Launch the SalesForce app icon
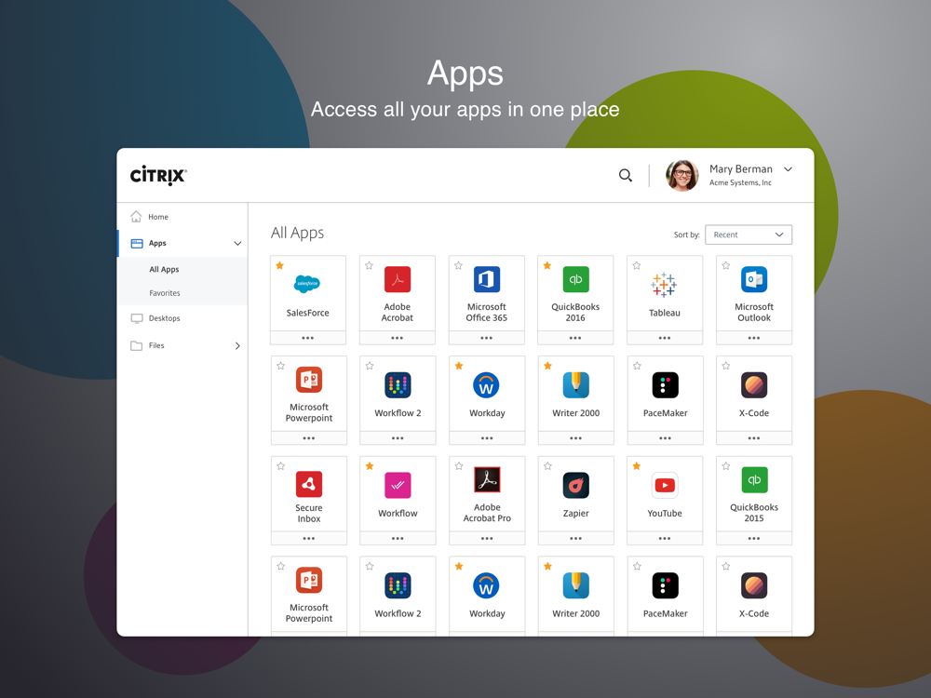This screenshot has width=931, height=698. [307, 284]
